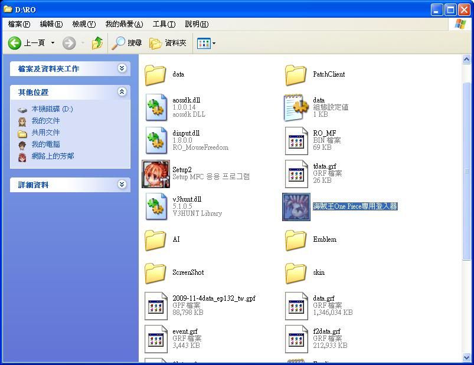Click the v3hunt.dll file name text
The height and width of the screenshot is (365, 474).
pyautogui.click(x=187, y=199)
